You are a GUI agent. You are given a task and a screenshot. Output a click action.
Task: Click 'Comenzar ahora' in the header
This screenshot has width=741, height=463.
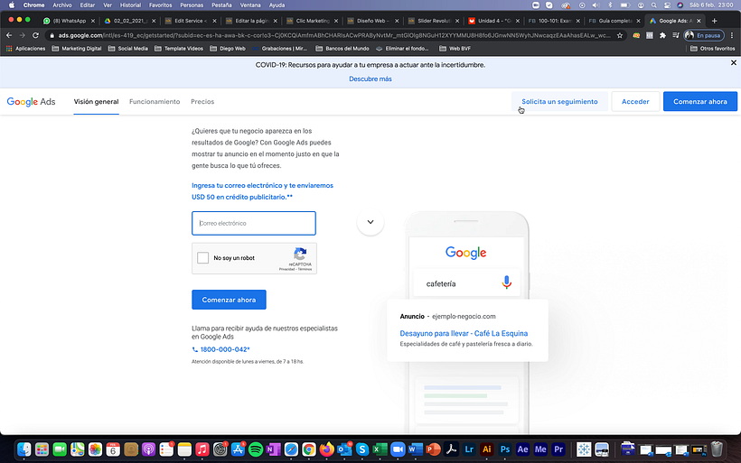(700, 101)
